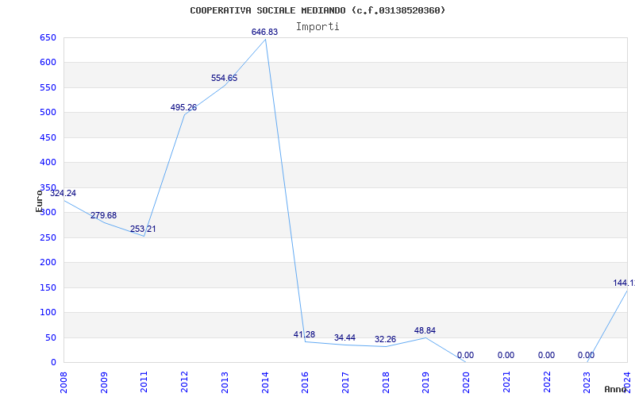635x397 pixels.
Task: Select the 324.24 data label
Action: click(63, 193)
